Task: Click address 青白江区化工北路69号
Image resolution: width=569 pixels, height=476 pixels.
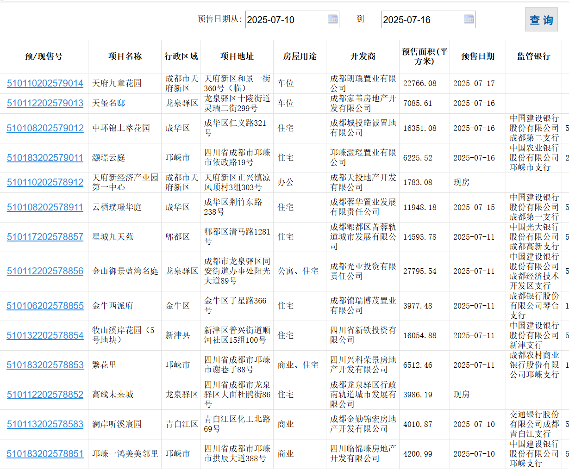Action: 237,424
